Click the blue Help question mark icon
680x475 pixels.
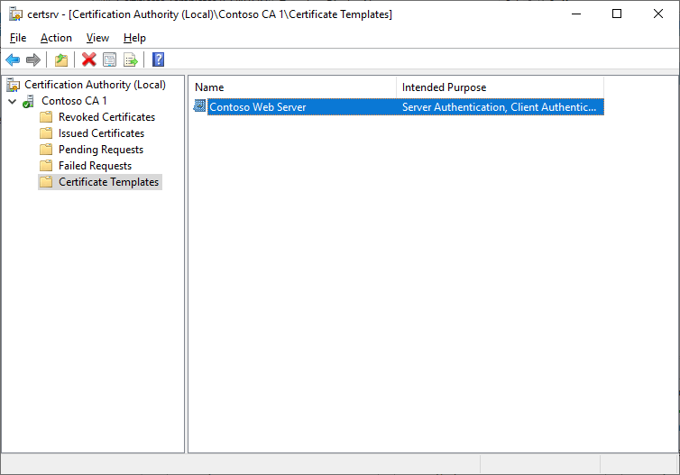pos(158,59)
